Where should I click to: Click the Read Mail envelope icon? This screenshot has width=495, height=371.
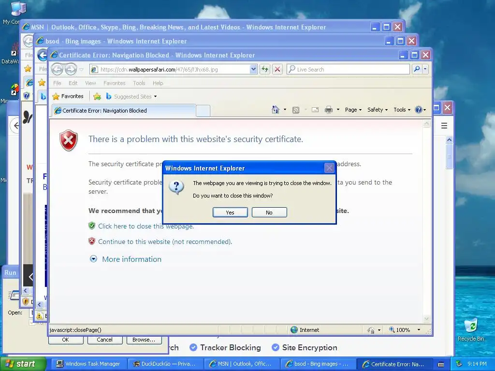pos(315,110)
